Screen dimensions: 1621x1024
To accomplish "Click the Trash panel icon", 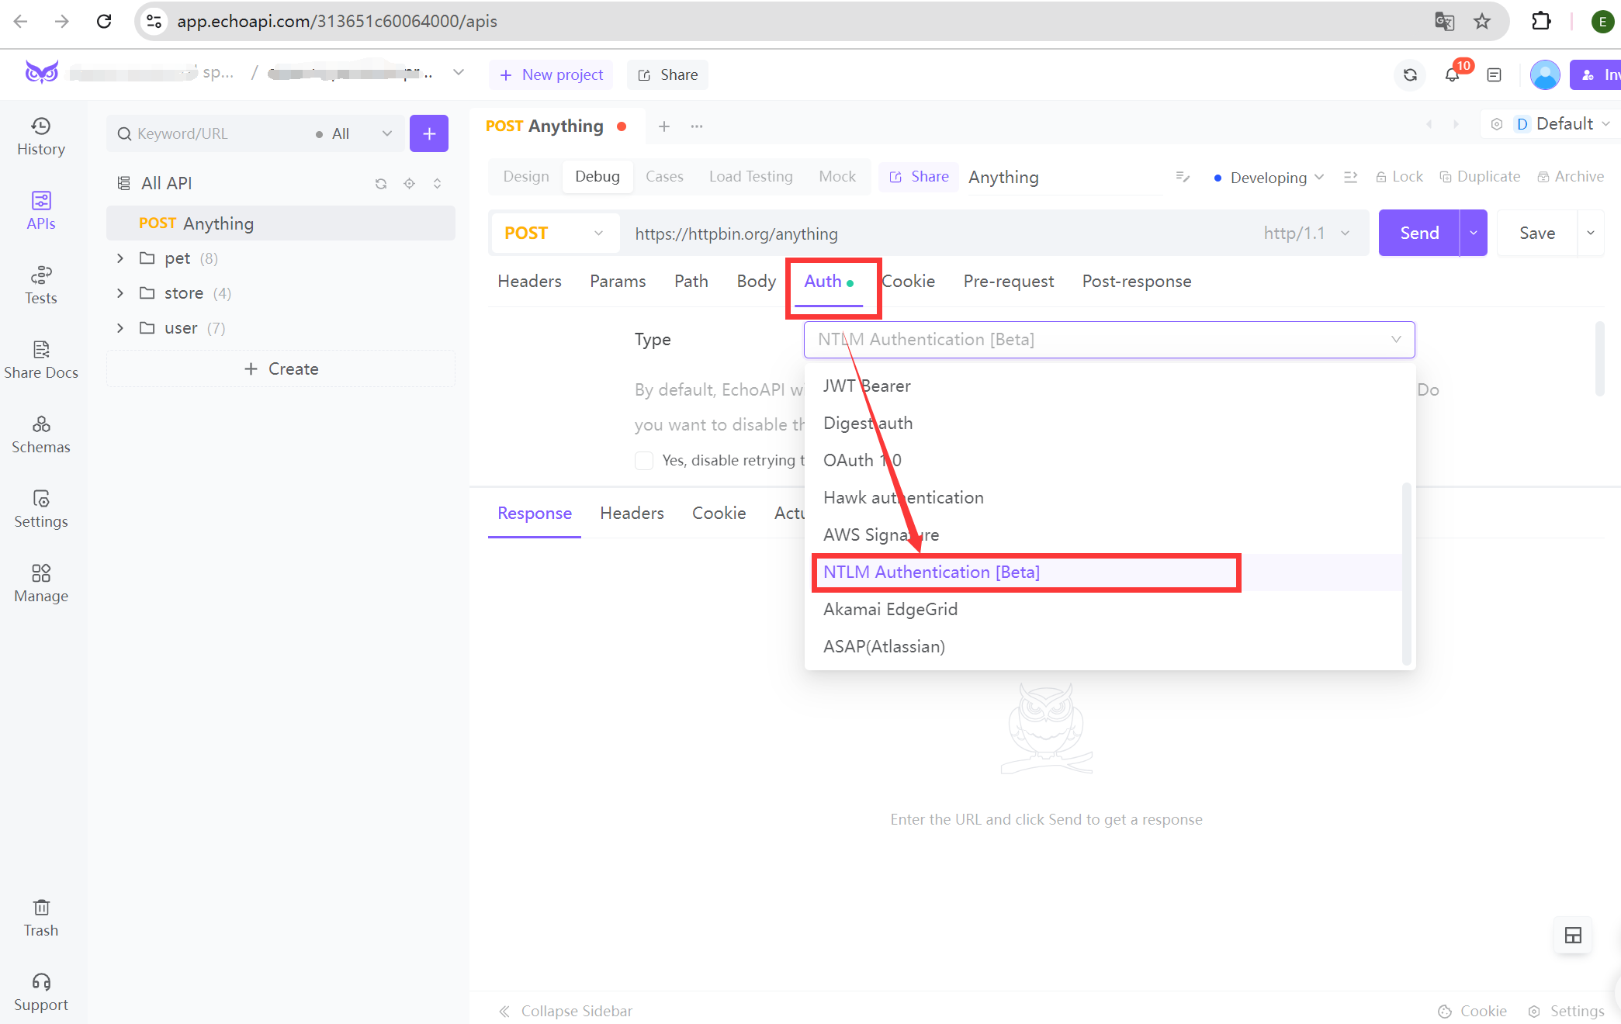I will pos(41,907).
